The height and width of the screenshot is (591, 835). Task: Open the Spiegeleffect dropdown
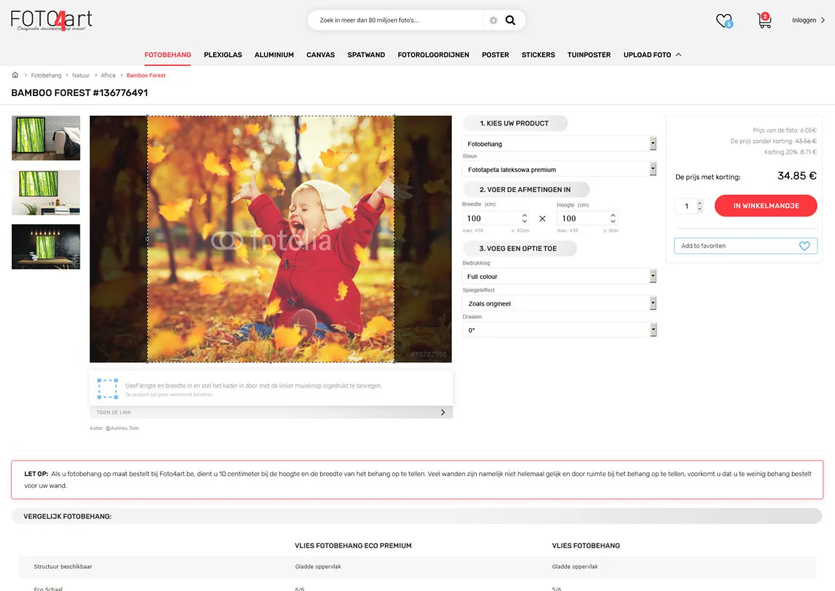coord(560,303)
